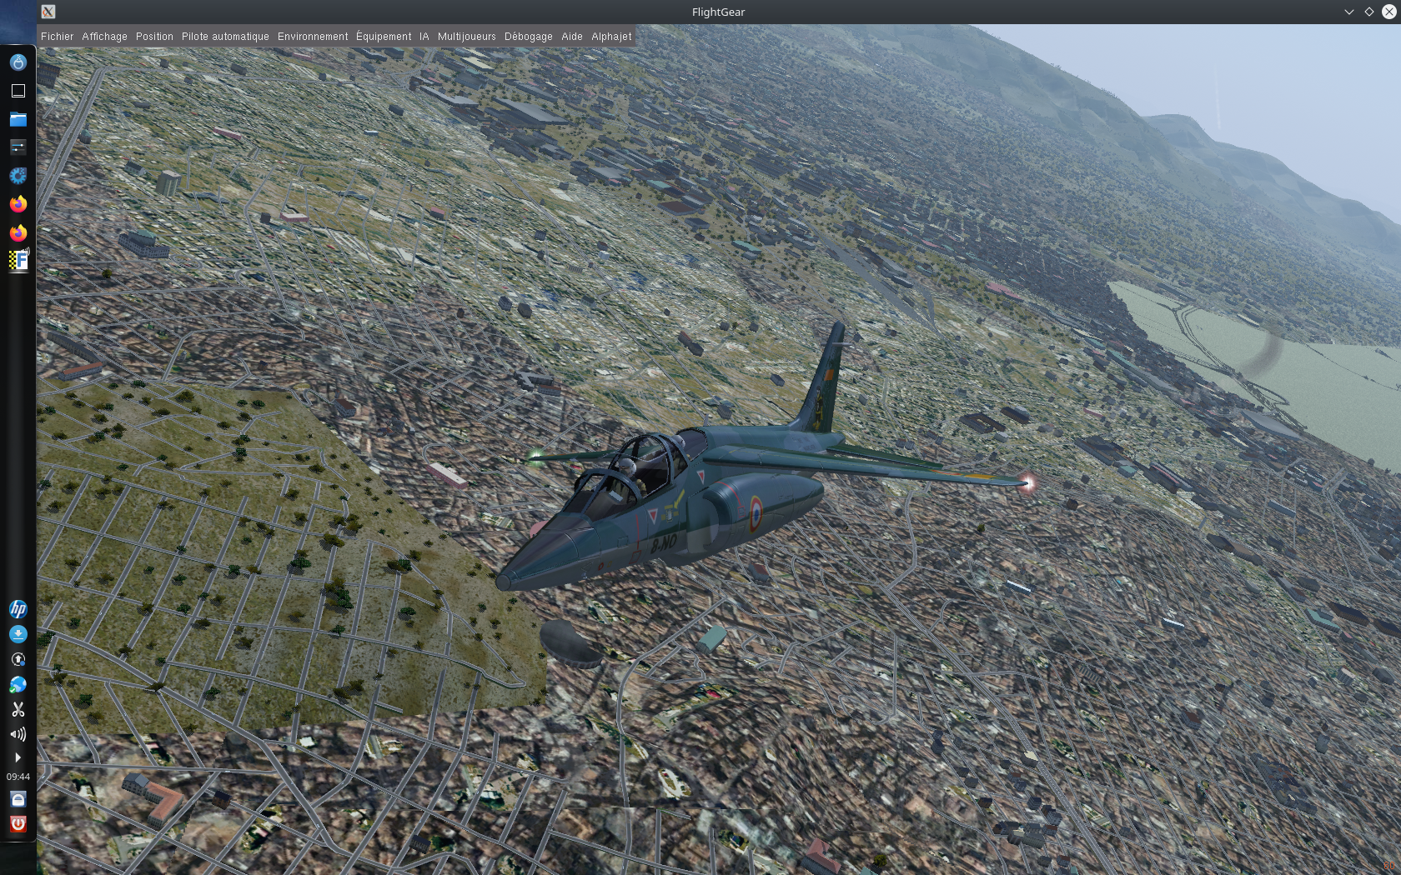Open the Aide menu

(x=572, y=37)
